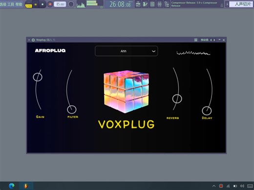The height and width of the screenshot is (190, 254).
Task: Expand the 人声切片 pattern selector arrow
Action: coord(227,4)
